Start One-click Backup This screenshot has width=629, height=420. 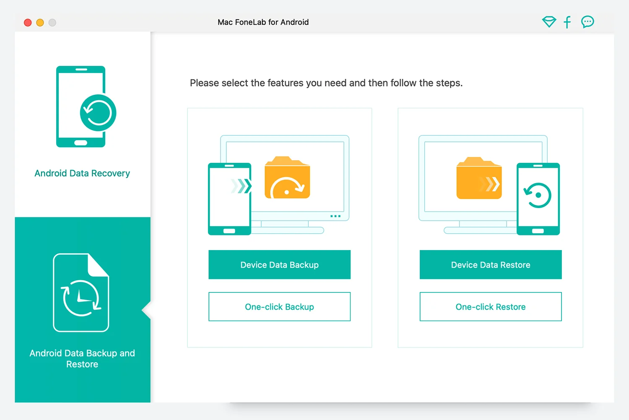tap(279, 307)
